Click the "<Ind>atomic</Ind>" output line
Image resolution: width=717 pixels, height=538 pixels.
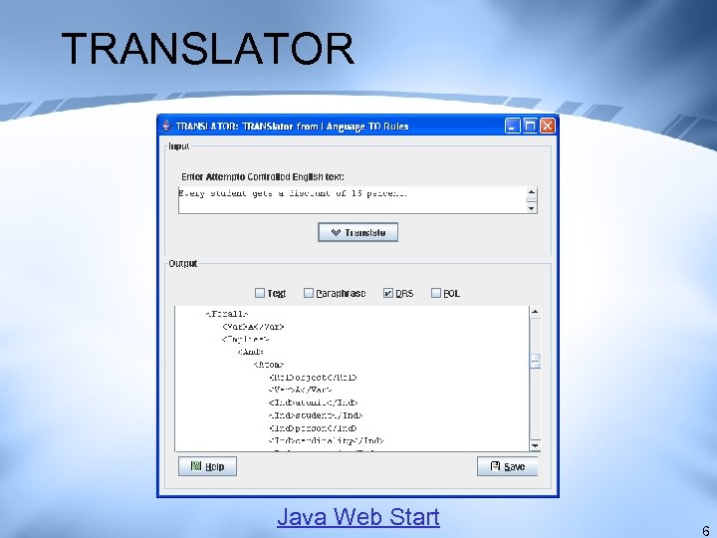coord(314,403)
